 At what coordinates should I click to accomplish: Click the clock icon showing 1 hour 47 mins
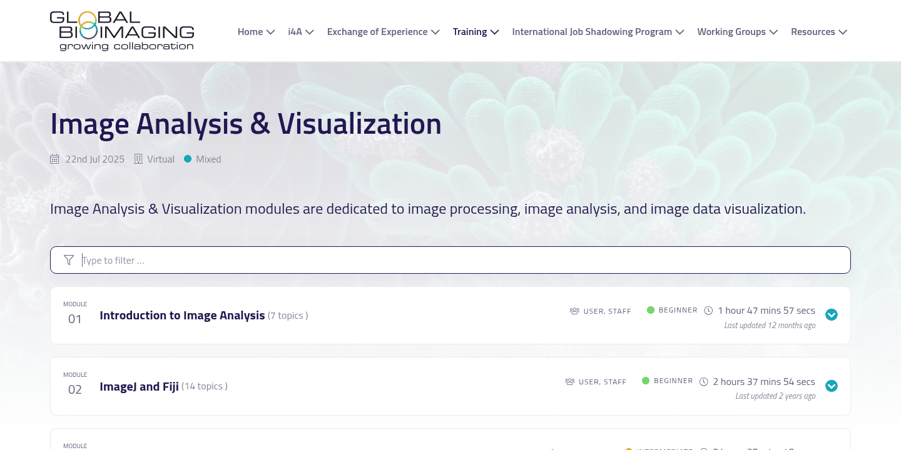708,310
